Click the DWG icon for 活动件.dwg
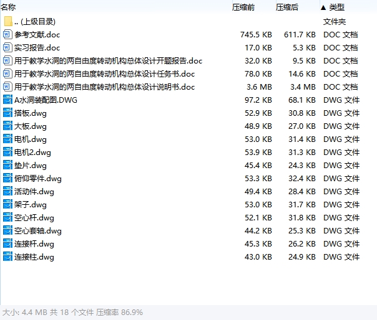This screenshot has height=320, width=377. (7, 191)
